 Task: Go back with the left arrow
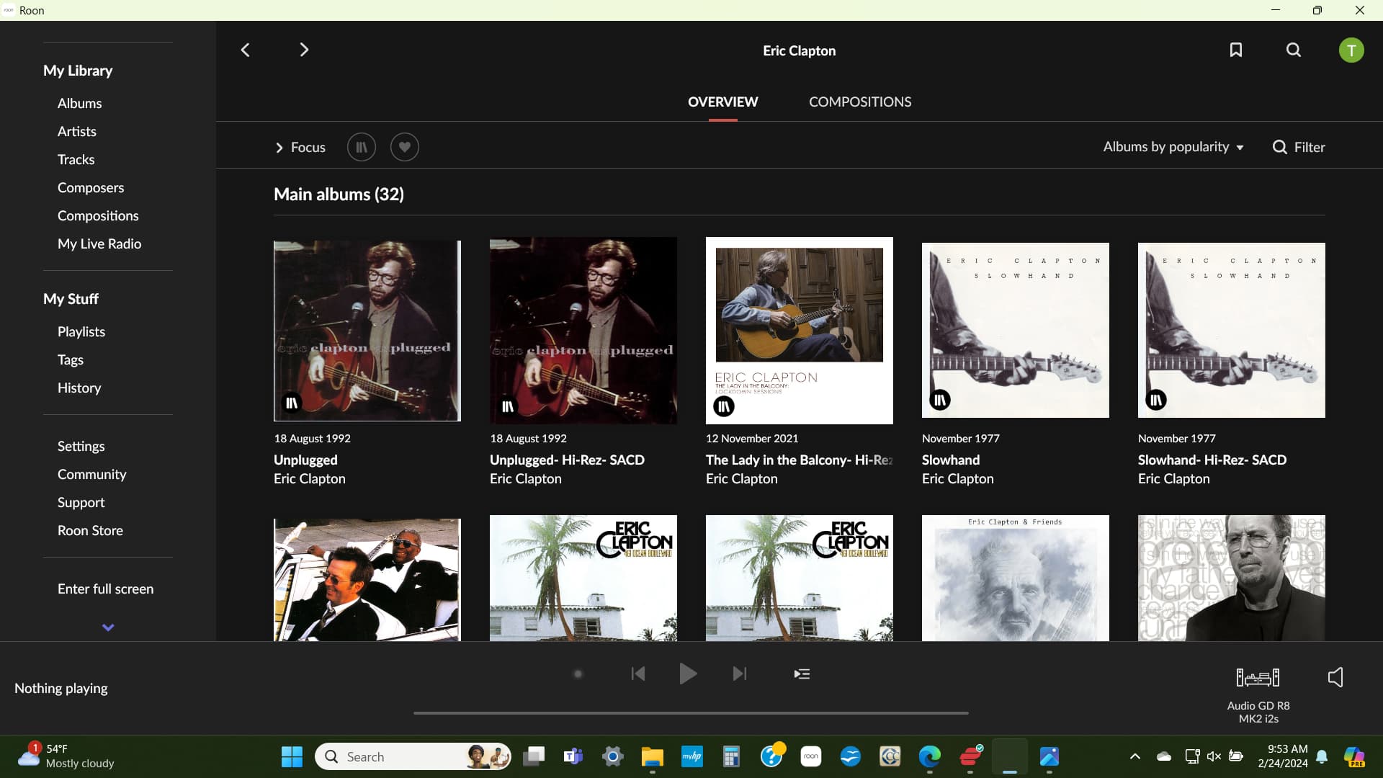[x=245, y=50]
